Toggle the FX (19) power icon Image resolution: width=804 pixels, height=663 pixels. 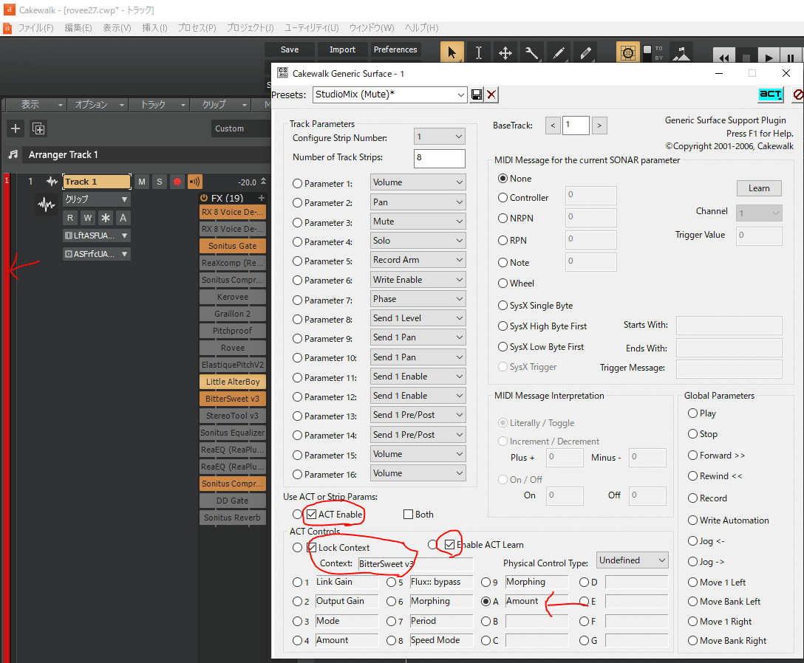204,198
